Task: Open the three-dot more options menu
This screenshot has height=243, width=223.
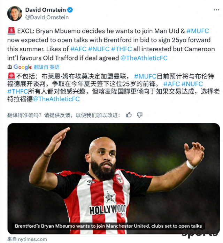Action: coord(216,10)
